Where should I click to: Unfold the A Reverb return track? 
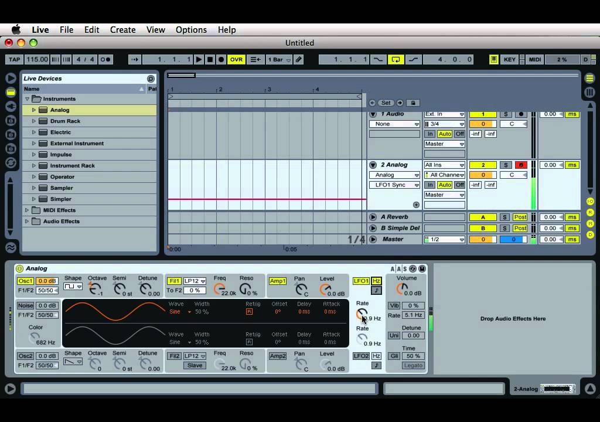point(373,217)
